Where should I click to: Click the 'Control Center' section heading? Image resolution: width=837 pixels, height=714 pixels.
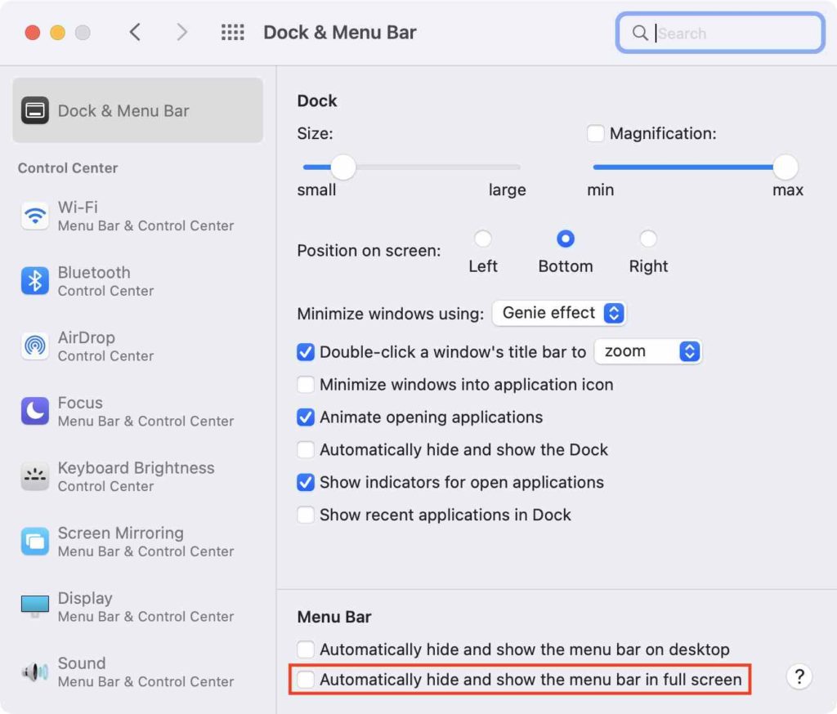(68, 167)
